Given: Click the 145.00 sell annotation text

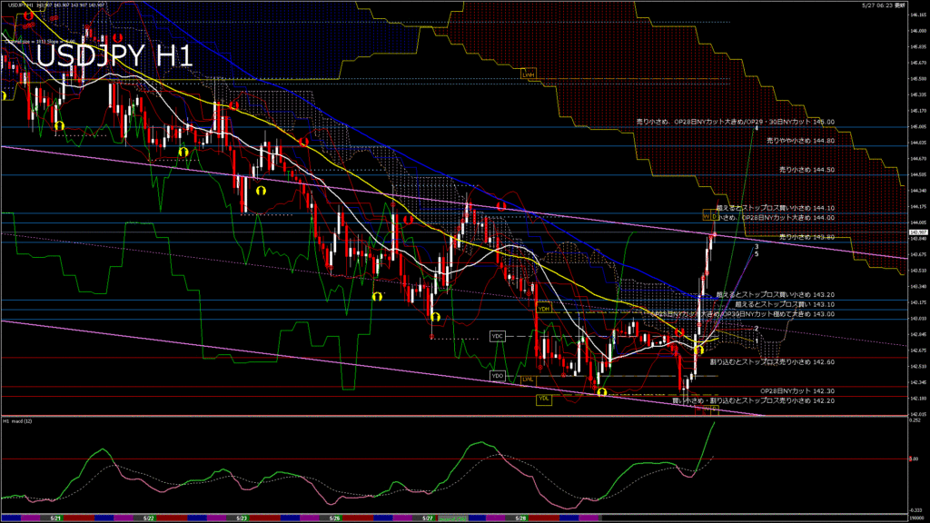Looking at the screenshot, I should click(x=736, y=122).
